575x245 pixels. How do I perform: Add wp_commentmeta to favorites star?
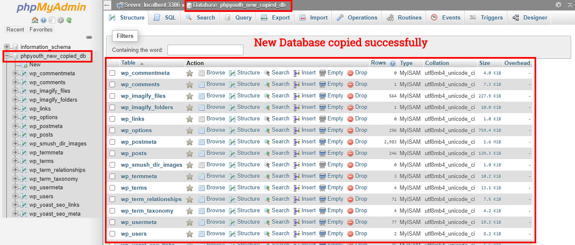[190, 73]
